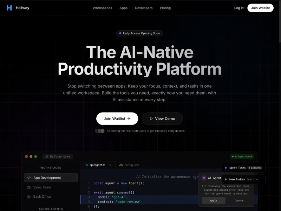Click the robot icon in the AI Agent popup
The image size is (281, 211).
(x=205, y=178)
